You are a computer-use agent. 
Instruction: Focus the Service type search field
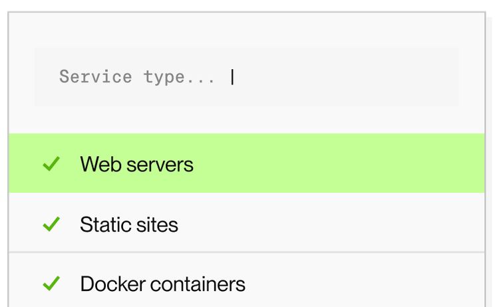coord(246,77)
